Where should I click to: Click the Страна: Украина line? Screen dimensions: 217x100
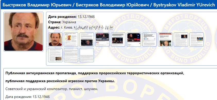point(62,22)
